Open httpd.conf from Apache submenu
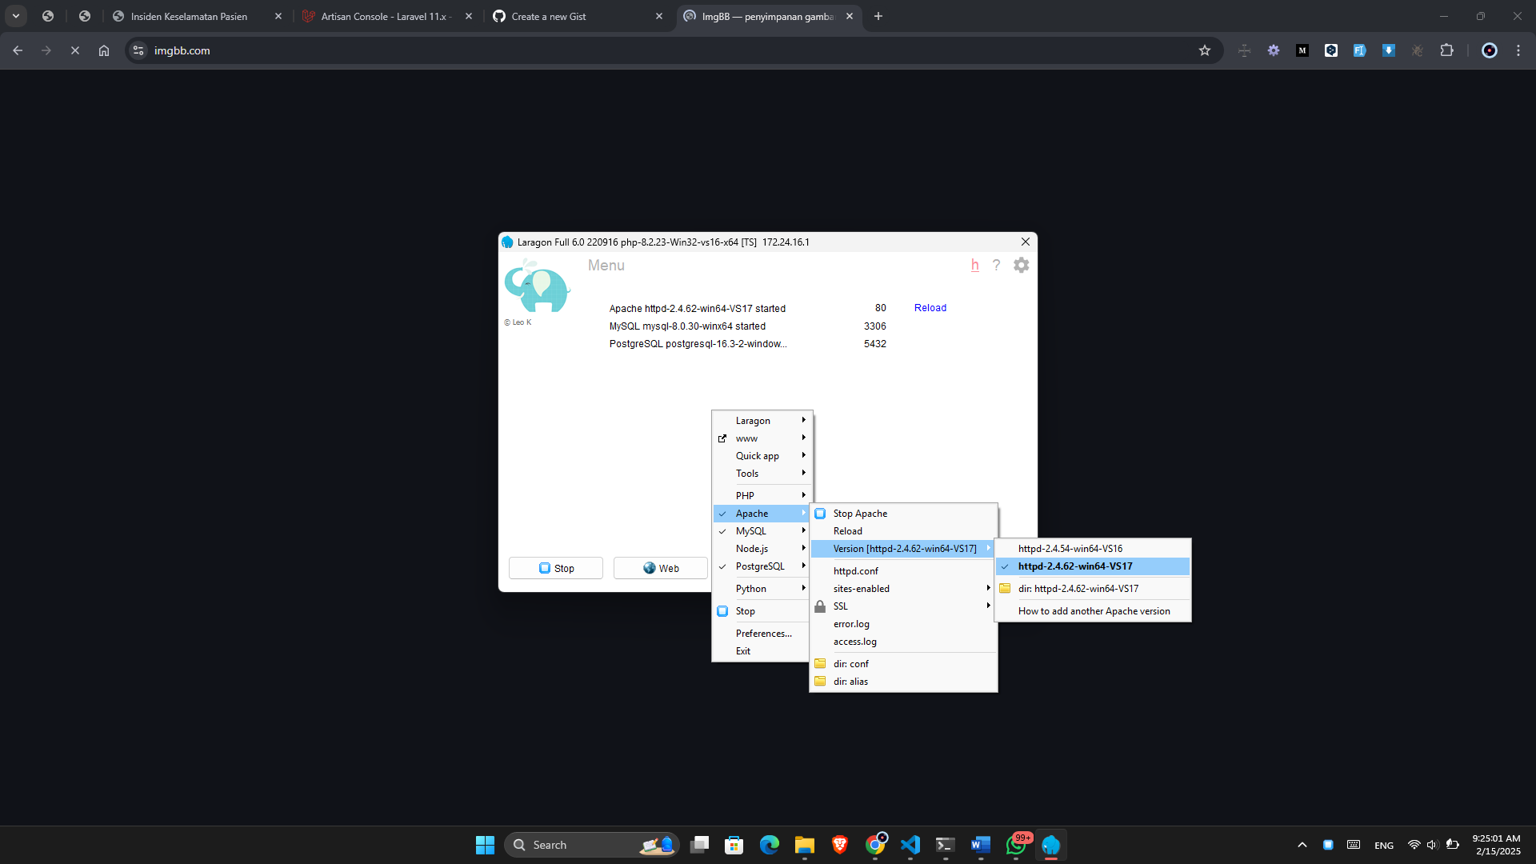The height and width of the screenshot is (864, 1536). click(x=903, y=571)
